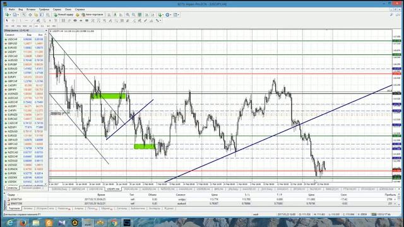The image size is (404, 227).
Task: Toggle chart shift from right border
Action: click(x=153, y=15)
